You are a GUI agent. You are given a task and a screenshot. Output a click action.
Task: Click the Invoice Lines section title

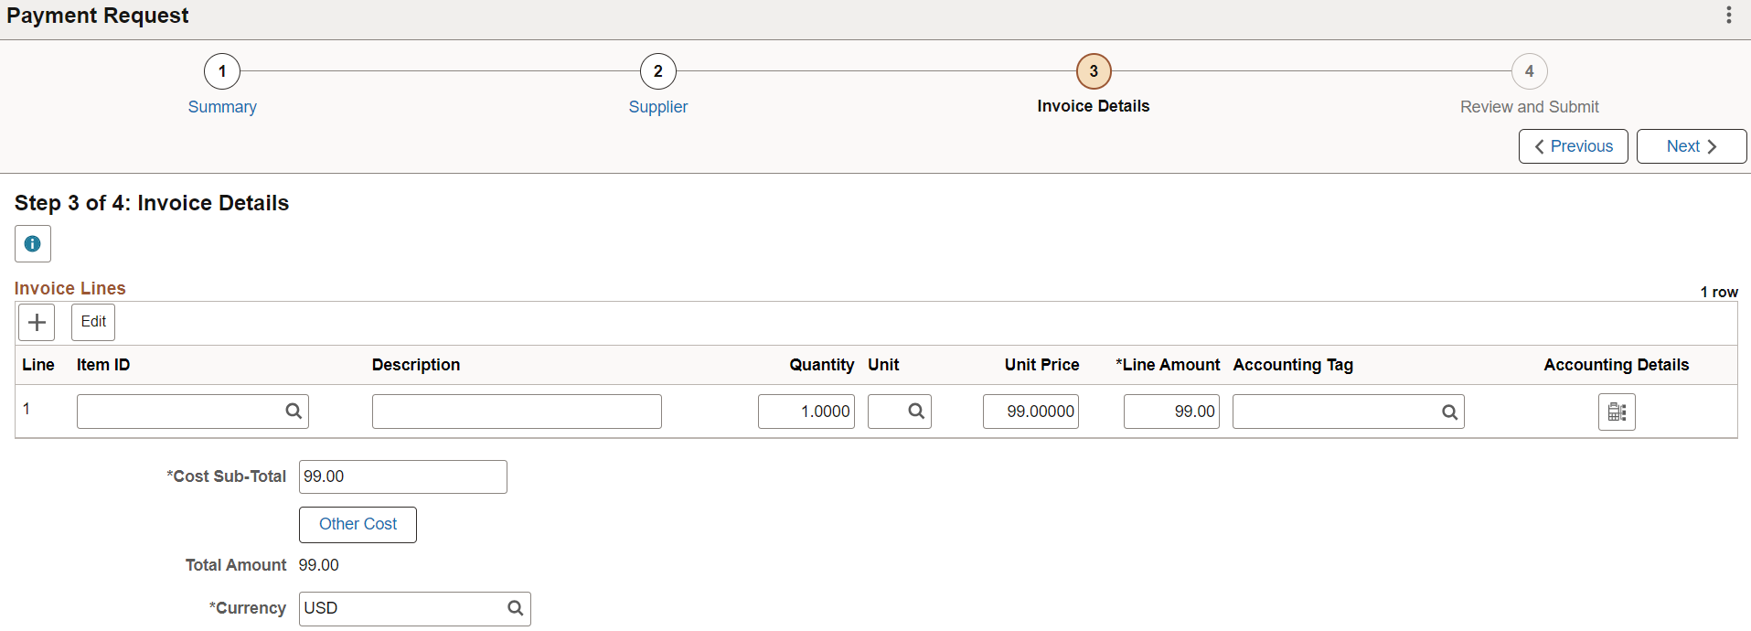70,288
